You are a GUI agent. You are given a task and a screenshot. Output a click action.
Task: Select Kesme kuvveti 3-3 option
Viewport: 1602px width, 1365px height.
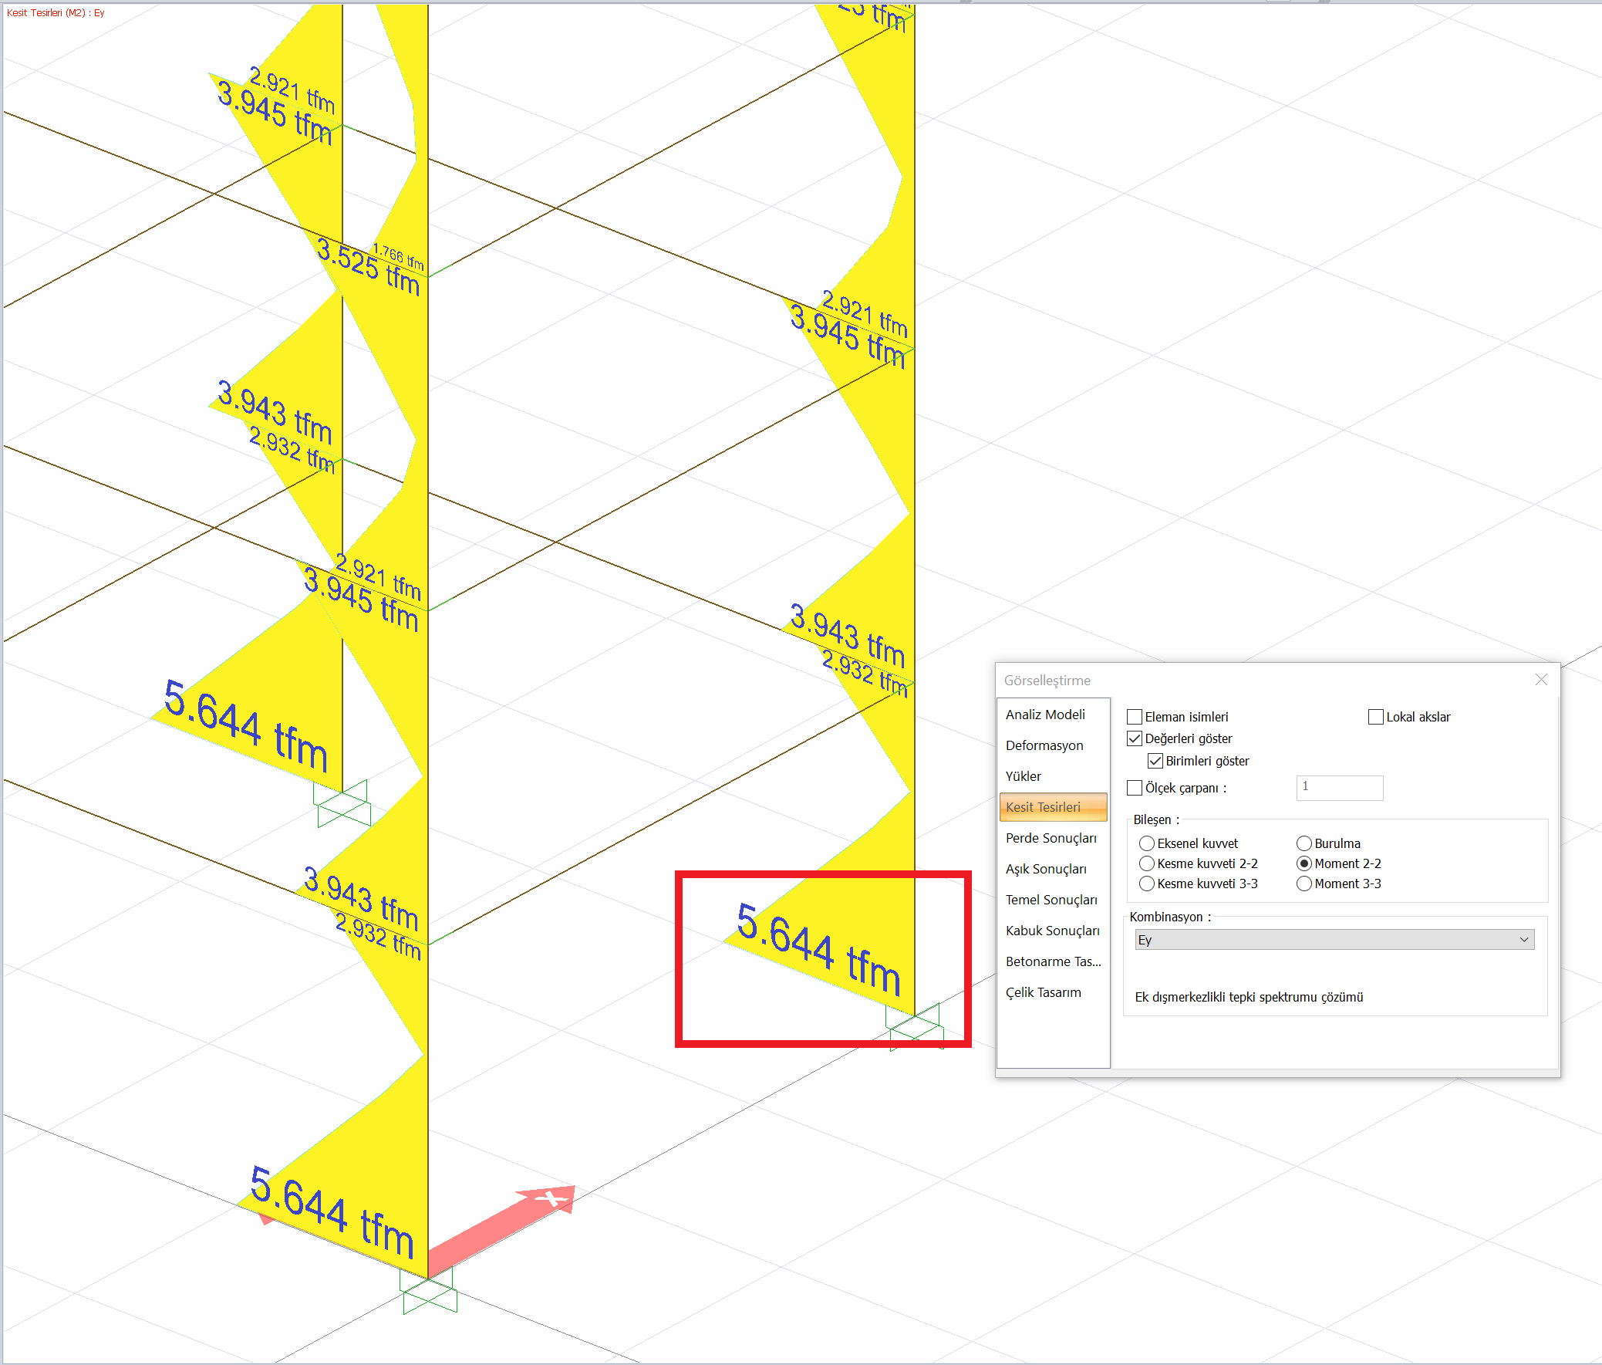[x=1147, y=884]
